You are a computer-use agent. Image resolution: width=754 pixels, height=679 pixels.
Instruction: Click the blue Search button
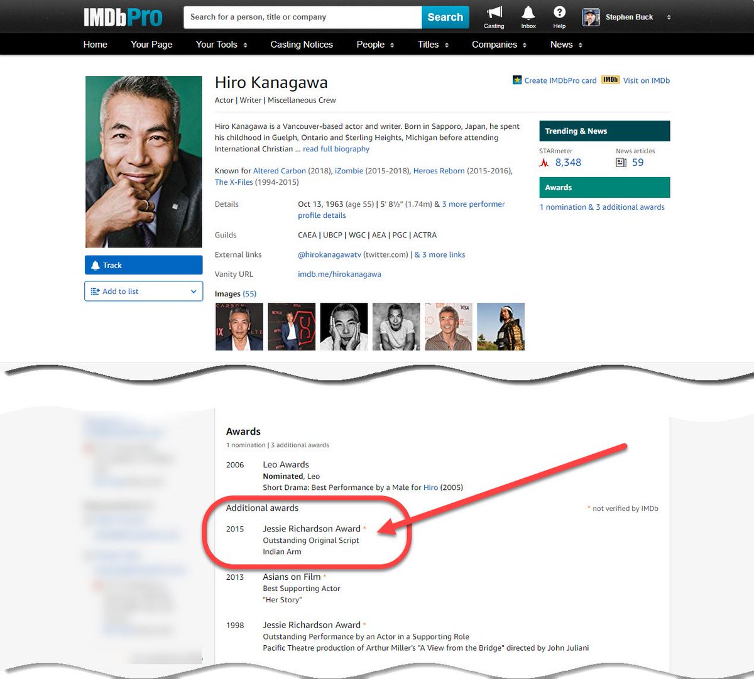pyautogui.click(x=445, y=18)
